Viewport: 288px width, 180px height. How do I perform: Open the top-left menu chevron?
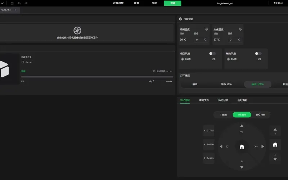click(2, 3)
